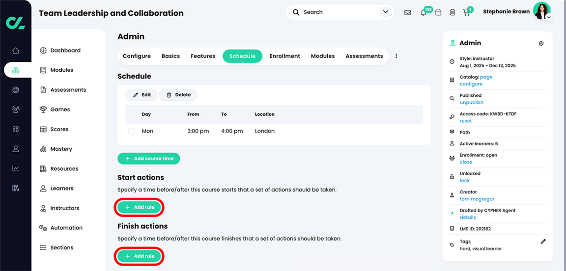The height and width of the screenshot is (271, 566).
Task: Click Stephanie Brown's profile avatar
Action: pyautogui.click(x=541, y=11)
